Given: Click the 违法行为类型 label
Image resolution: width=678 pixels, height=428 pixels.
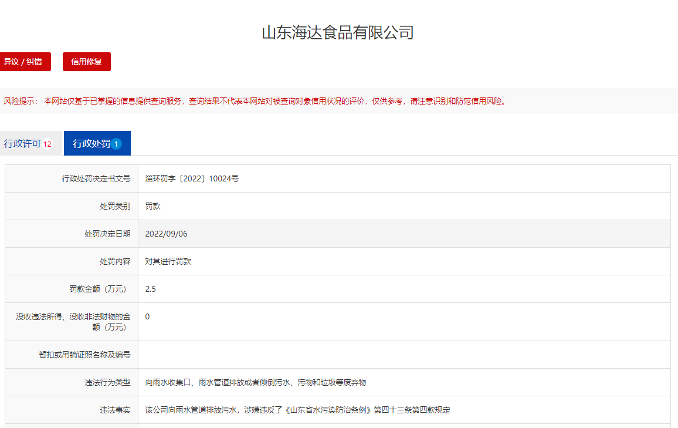Looking at the screenshot, I should [107, 383].
